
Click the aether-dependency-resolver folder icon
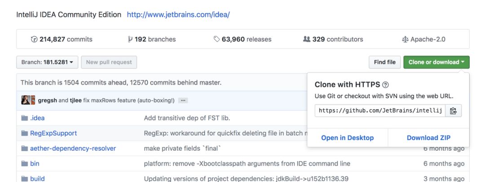tap(25, 148)
